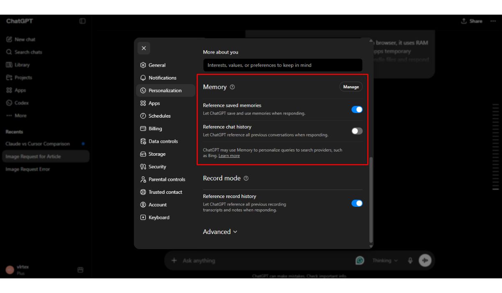This screenshot has height=293, width=502.
Task: Click the microphone dictate icon
Action: [x=410, y=260]
